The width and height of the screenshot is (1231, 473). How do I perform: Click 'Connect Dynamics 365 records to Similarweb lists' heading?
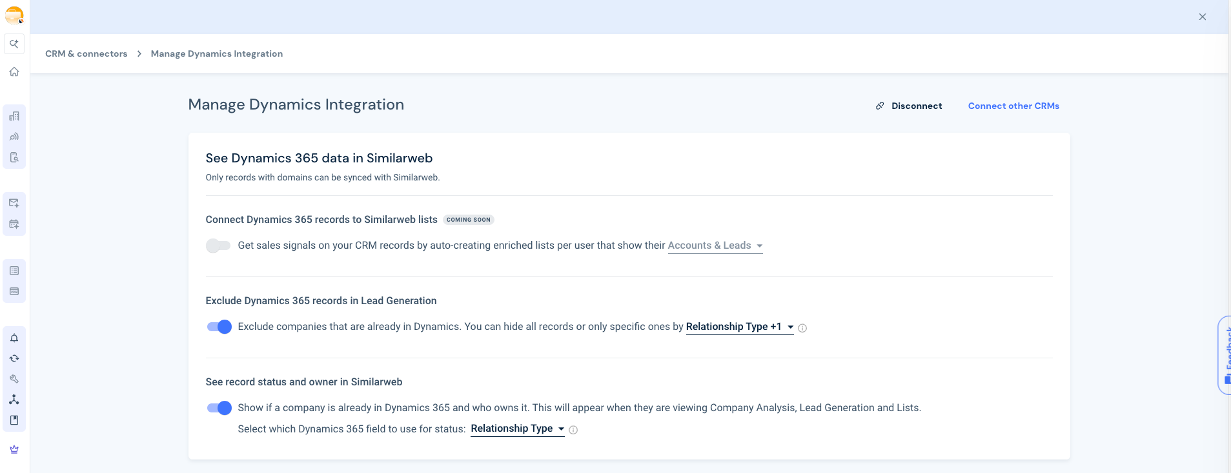point(321,220)
